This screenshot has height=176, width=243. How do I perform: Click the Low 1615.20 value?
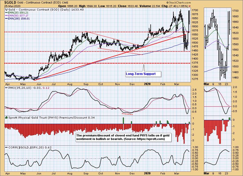click(107, 6)
